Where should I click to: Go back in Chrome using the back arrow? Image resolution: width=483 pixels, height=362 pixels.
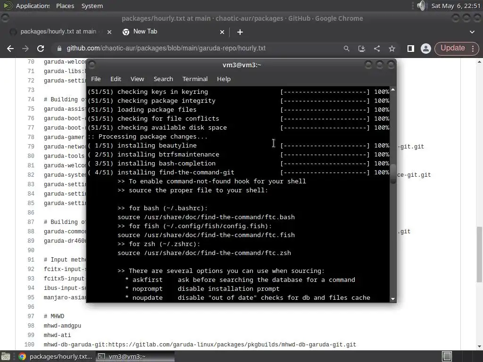[x=10, y=49]
